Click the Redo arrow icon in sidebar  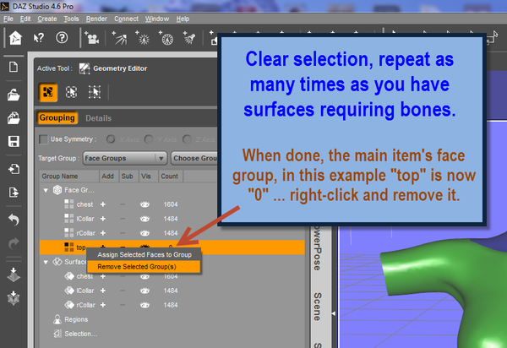pos(14,243)
